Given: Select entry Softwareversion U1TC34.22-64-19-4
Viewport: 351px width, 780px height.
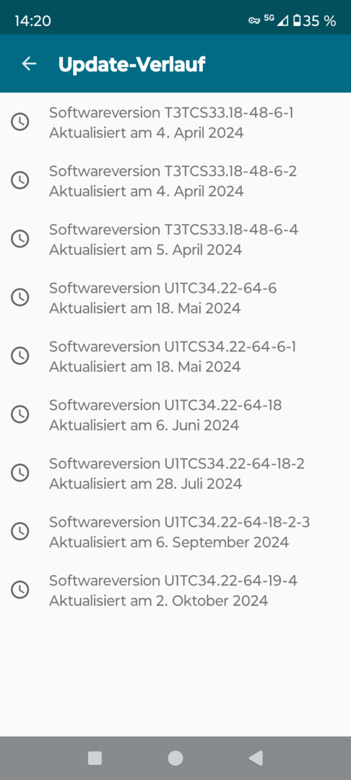Looking at the screenshot, I should click(x=175, y=590).
